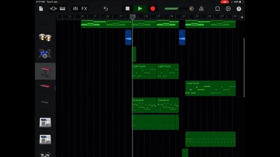This screenshot has width=280, height=157.
Task: Click the playhead marker on the ruler
Action: (132, 17)
